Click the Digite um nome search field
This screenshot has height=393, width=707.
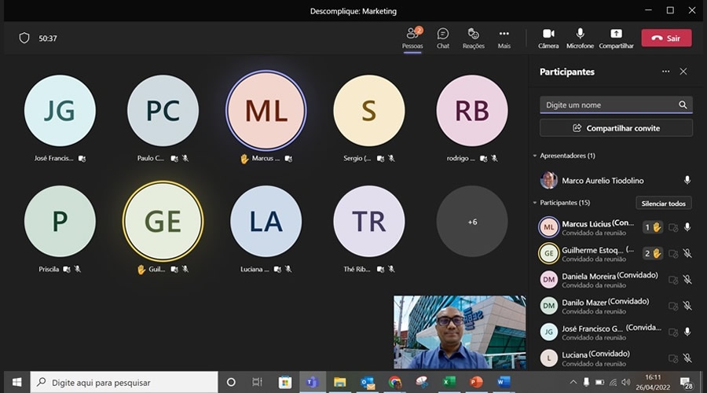coord(609,105)
